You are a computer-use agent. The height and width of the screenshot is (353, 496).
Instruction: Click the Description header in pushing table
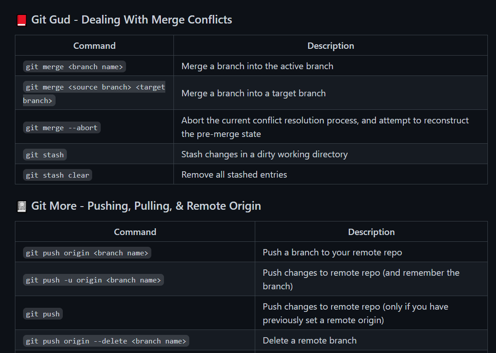point(371,232)
